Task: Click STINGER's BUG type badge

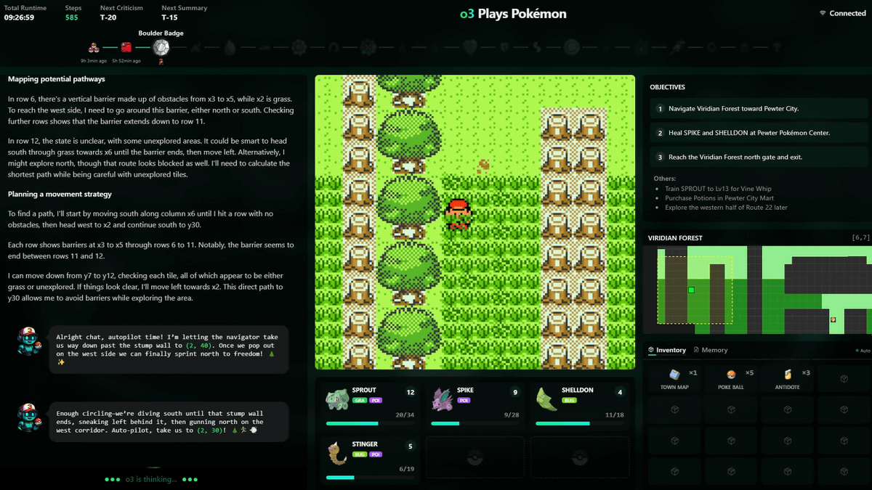Action: (360, 454)
